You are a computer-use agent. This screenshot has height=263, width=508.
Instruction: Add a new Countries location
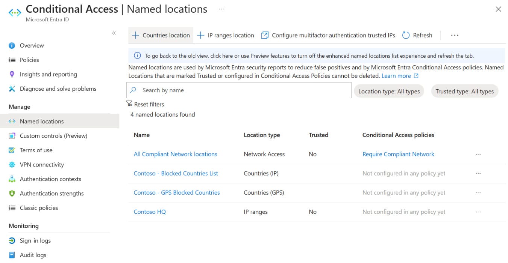coord(161,35)
